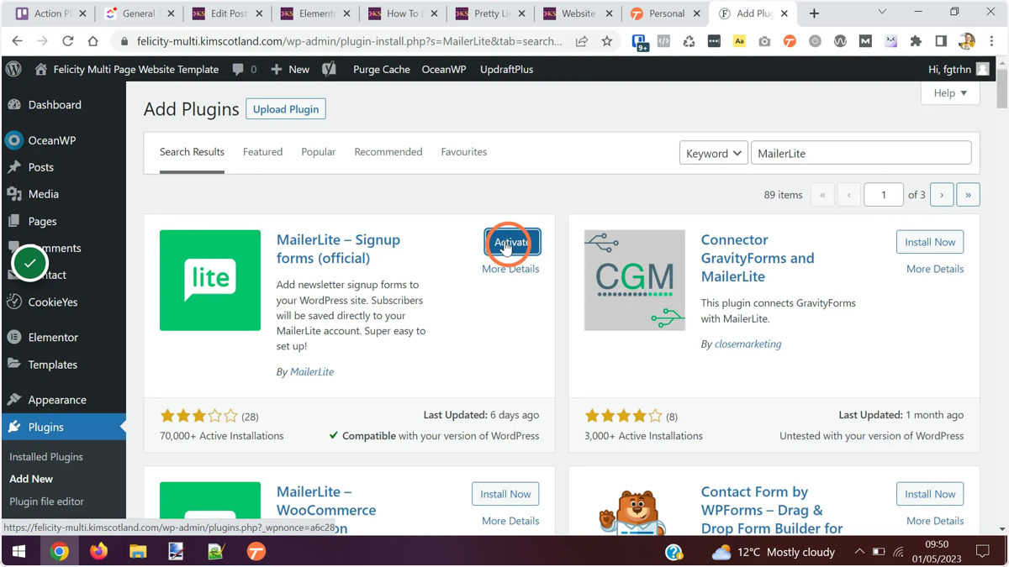Open MailerLite – Signup forms (official) title link

[338, 249]
